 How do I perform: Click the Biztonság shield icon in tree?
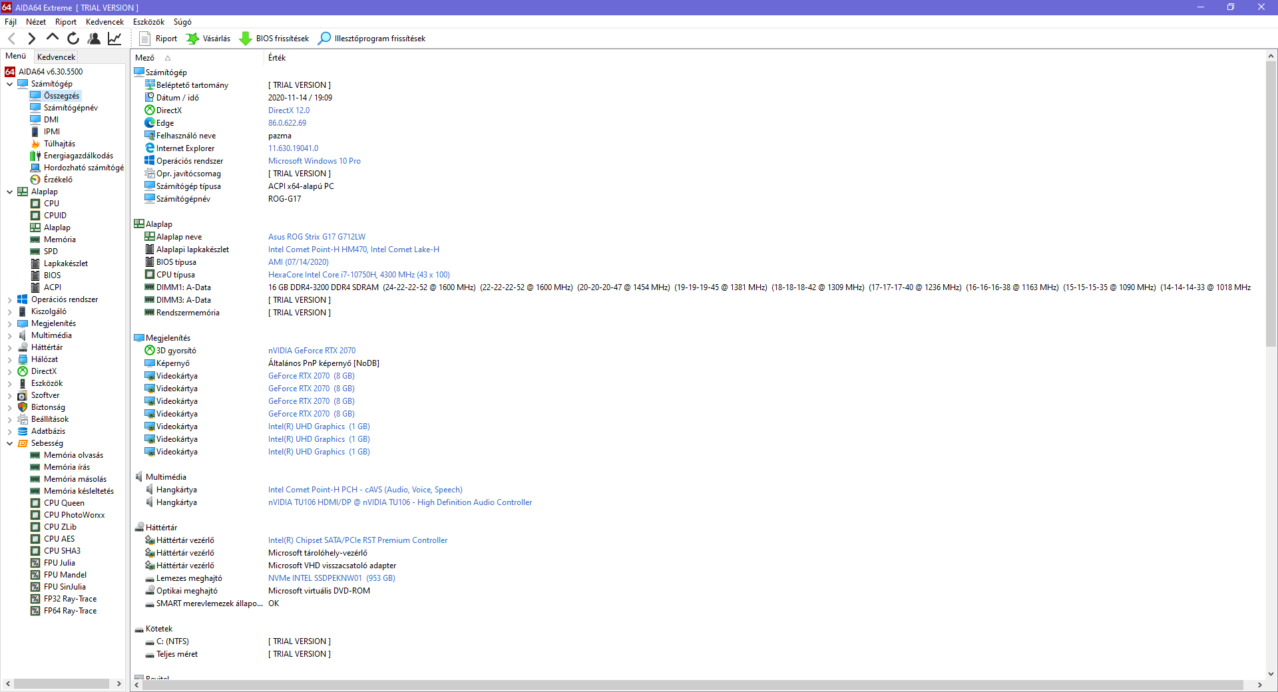[x=23, y=407]
